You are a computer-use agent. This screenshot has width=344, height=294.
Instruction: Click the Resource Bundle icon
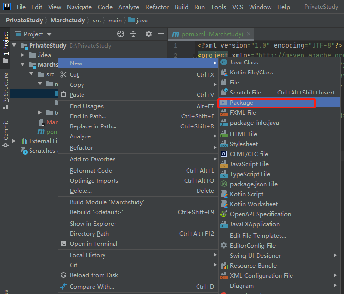tap(224, 266)
